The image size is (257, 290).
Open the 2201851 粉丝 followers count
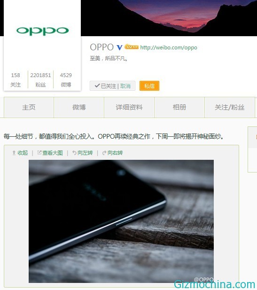click(x=40, y=80)
